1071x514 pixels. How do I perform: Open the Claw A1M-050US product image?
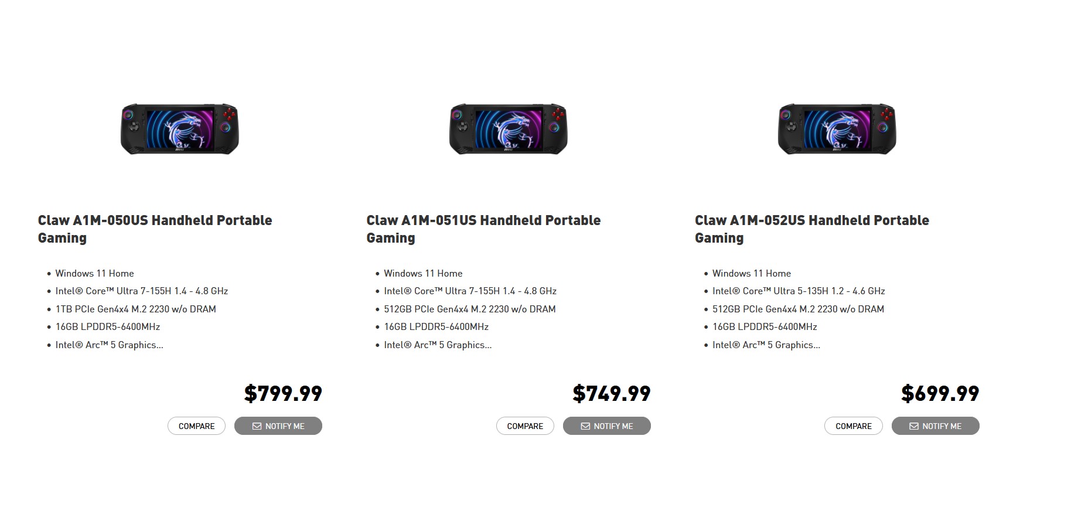click(x=180, y=129)
